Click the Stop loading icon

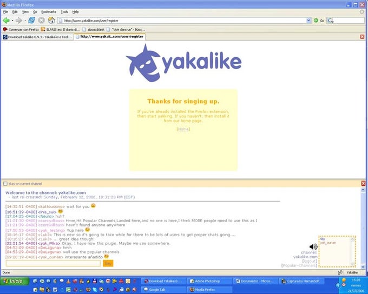[x=42, y=21]
